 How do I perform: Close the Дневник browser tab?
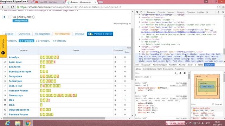pos(95,2)
